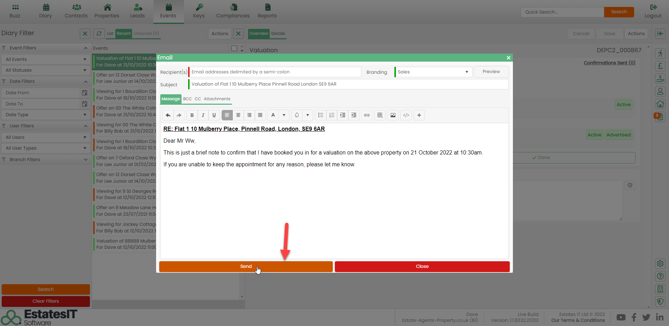Toggle bold formatting

[x=192, y=115]
